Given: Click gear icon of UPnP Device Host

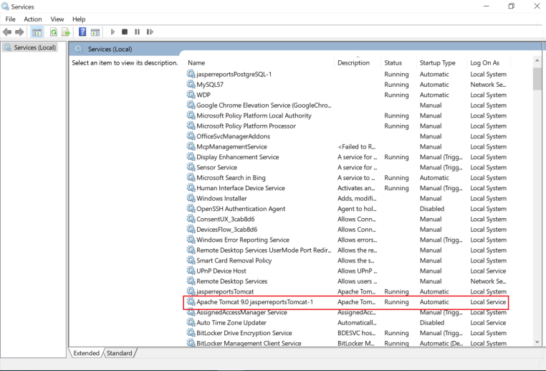Looking at the screenshot, I should click(x=191, y=271).
